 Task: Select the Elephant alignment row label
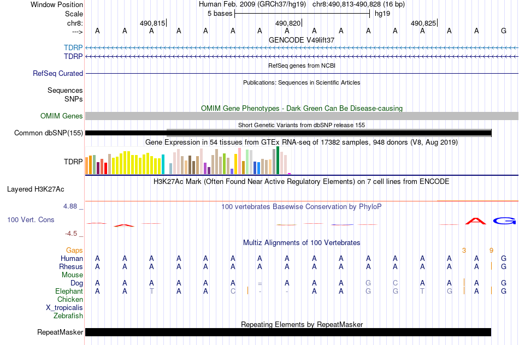pos(69,291)
